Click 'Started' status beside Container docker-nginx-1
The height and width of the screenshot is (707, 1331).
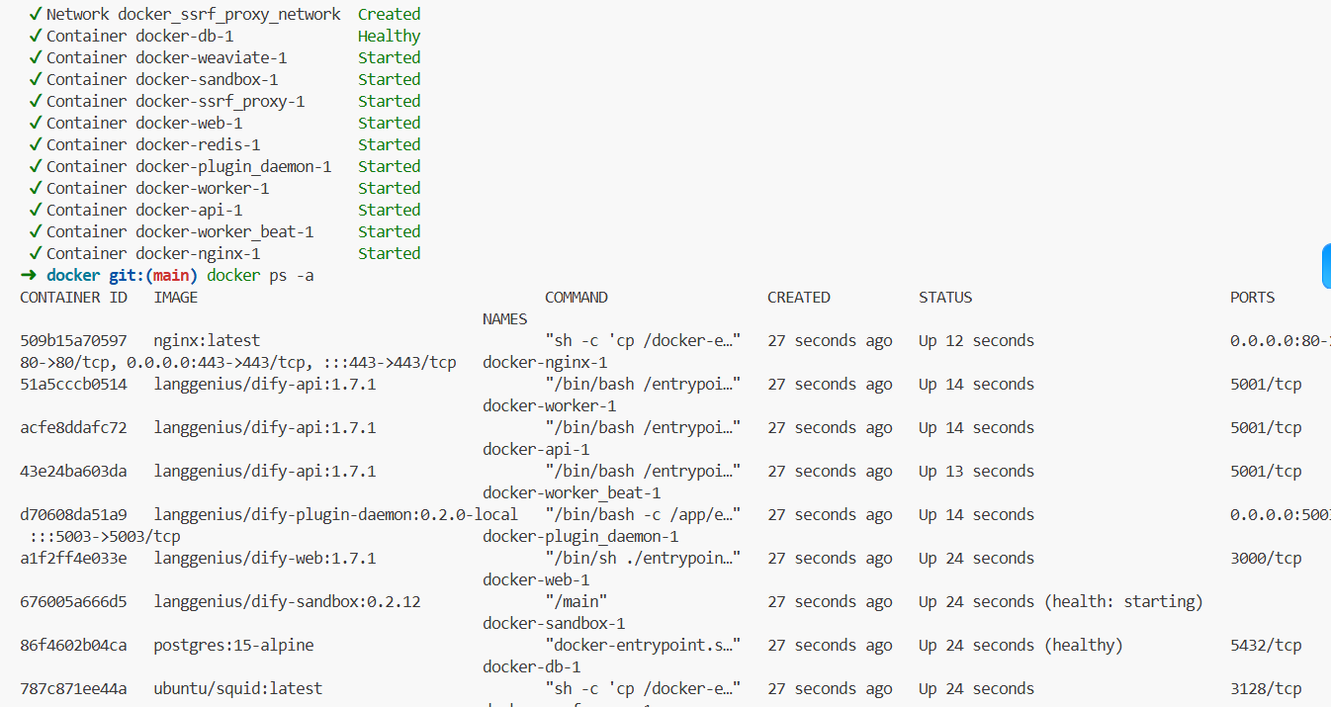(389, 254)
